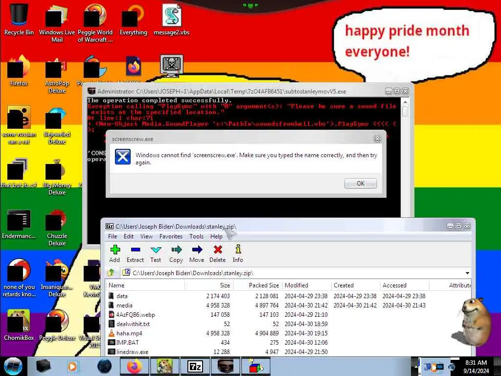The width and height of the screenshot is (501, 376).
Task: Click the Add toolbar icon in 7-Zip
Action: (x=114, y=254)
